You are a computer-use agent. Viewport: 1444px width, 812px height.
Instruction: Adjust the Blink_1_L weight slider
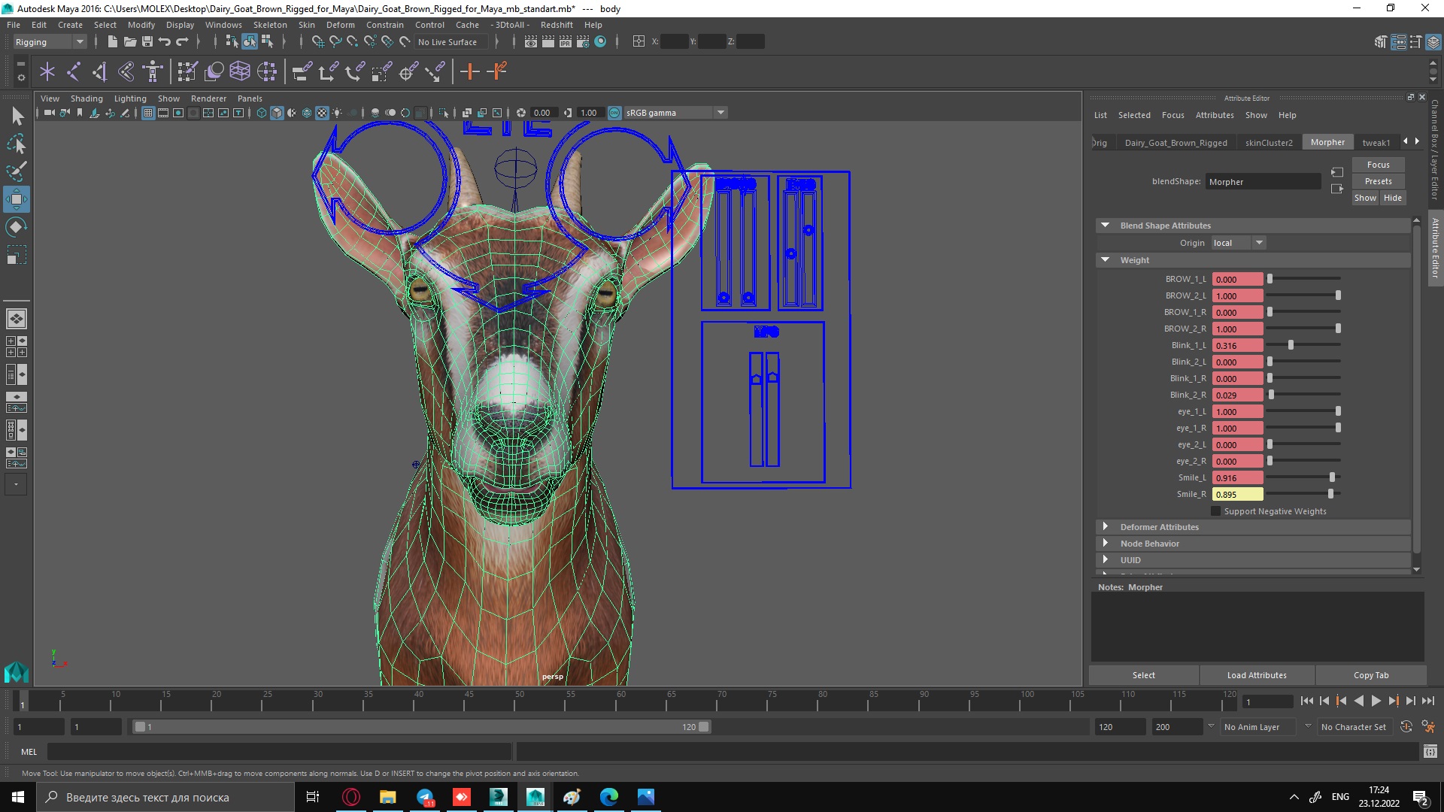tap(1291, 345)
